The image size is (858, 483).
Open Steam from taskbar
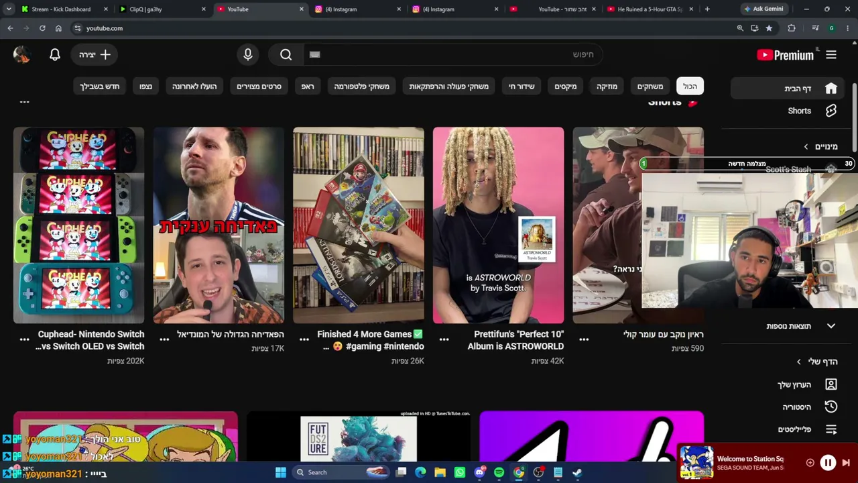pyautogui.click(x=577, y=472)
